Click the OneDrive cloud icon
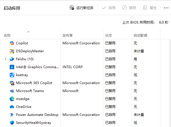Viewport: 171px width, 127px height. 12,107
